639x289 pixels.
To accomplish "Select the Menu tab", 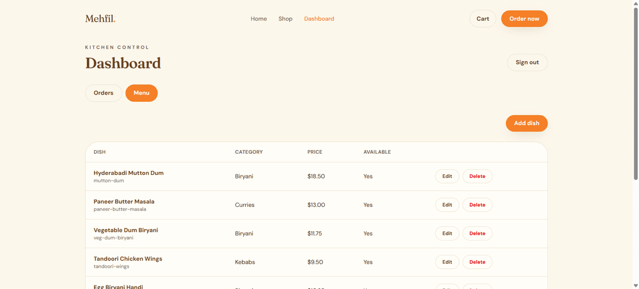I will 141,93.
